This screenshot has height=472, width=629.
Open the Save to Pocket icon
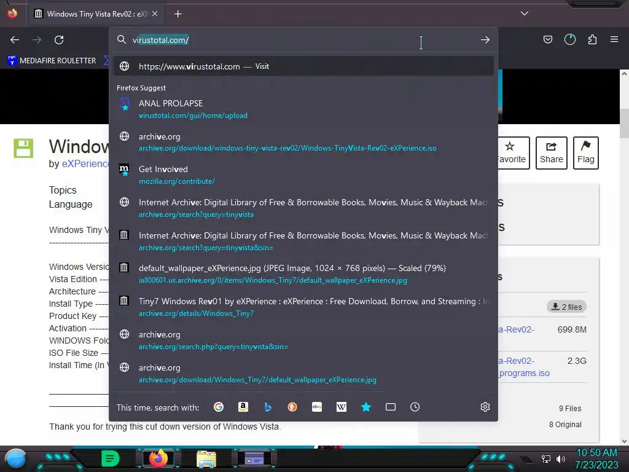pyautogui.click(x=547, y=39)
